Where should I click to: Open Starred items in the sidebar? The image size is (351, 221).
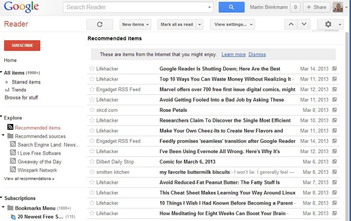(25, 82)
